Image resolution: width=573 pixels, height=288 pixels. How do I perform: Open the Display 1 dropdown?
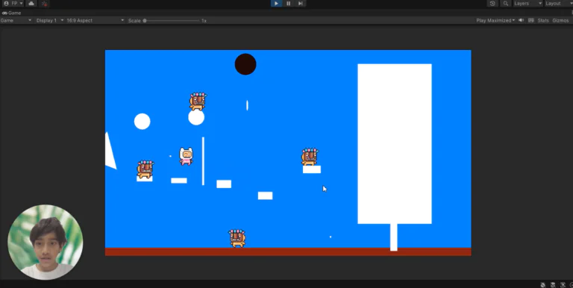pos(50,20)
